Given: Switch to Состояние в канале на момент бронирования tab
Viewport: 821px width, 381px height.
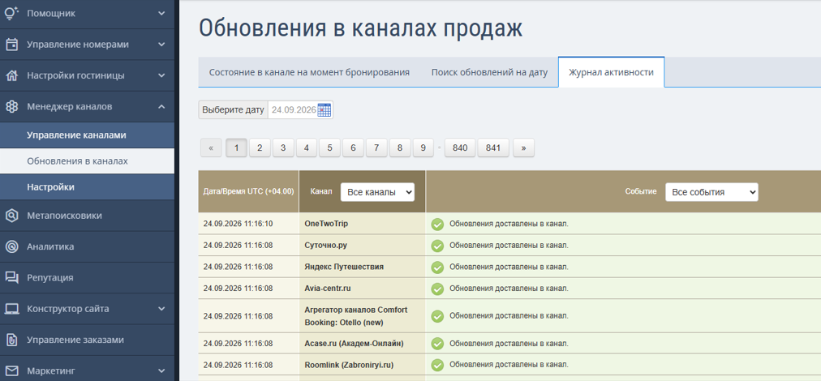Looking at the screenshot, I should (309, 72).
